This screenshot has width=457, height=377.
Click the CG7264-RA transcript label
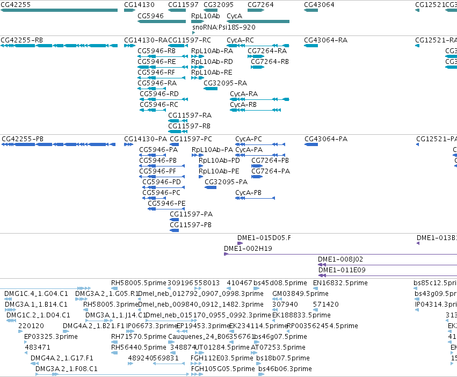point(267,50)
